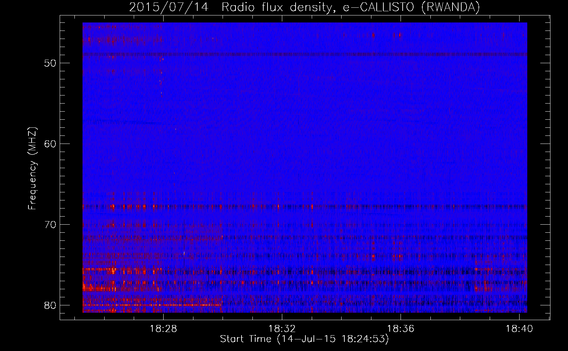Click the 60 MHz frequency label

click(50, 144)
